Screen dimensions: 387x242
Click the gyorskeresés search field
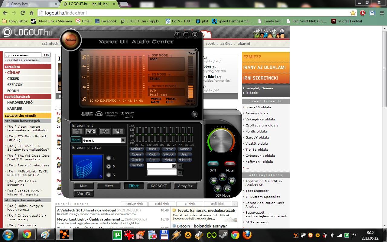(x=23, y=55)
